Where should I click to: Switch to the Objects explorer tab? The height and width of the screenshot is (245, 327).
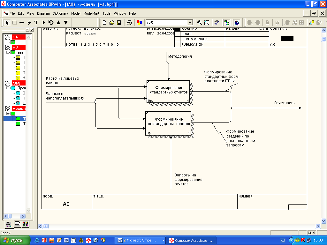tap(26, 224)
